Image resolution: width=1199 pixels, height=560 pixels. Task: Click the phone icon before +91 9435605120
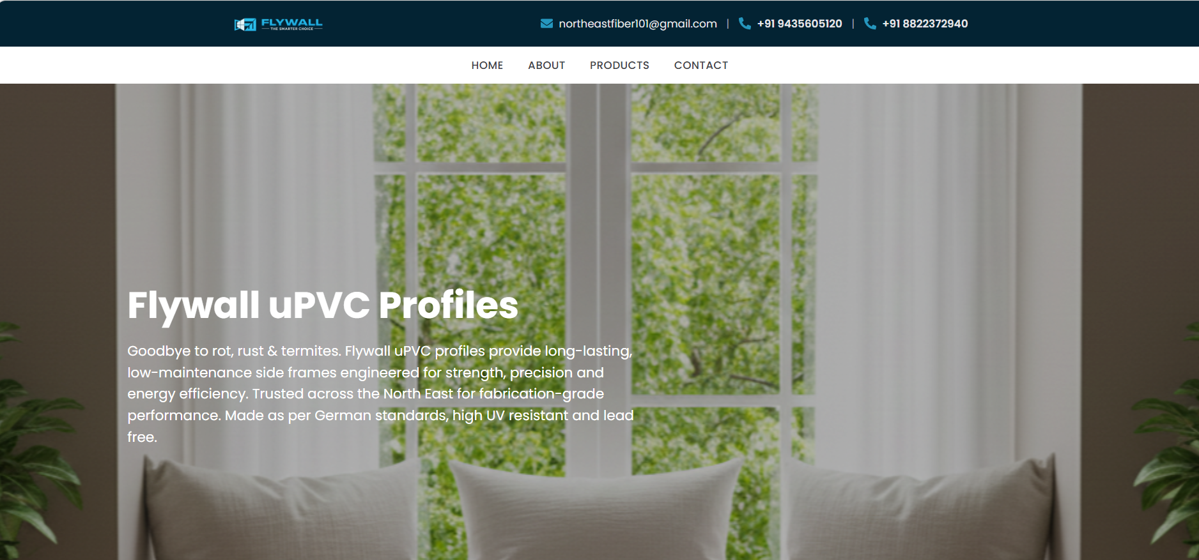[x=745, y=24]
